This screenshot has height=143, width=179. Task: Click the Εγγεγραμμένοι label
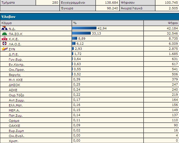click(x=73, y=3)
